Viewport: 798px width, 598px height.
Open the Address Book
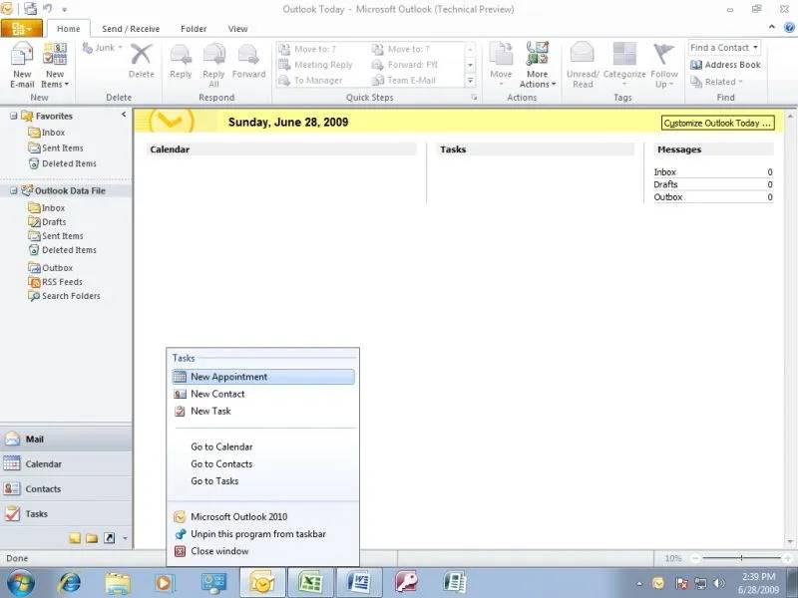coord(725,65)
